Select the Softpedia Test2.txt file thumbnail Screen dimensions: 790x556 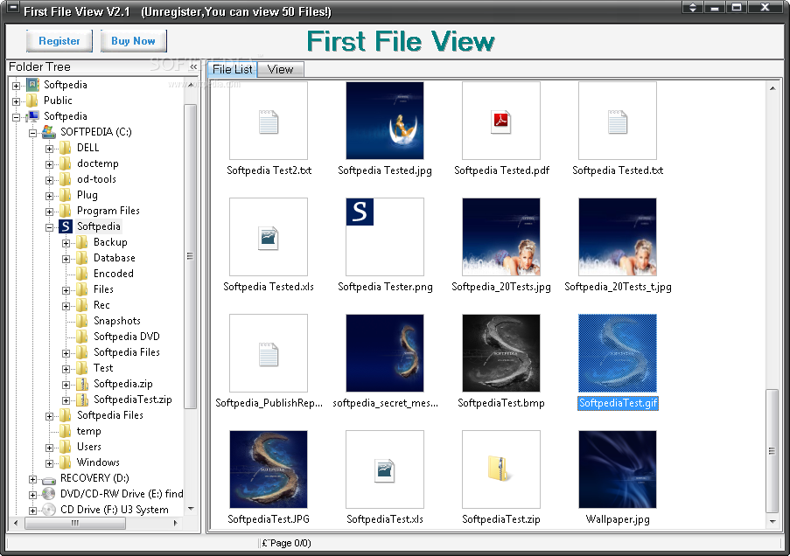pyautogui.click(x=269, y=121)
